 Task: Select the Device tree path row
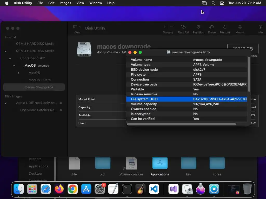(x=187, y=84)
